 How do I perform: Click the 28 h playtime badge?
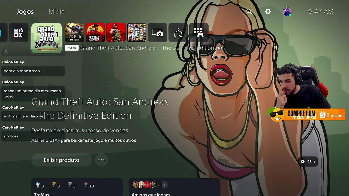pos(308,161)
